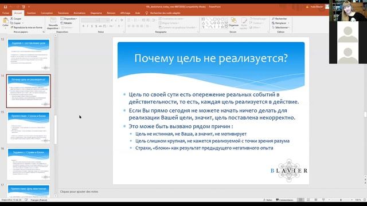
Task: Click 'Cliquez pour ajouter des notes' area
Action: pyautogui.click(x=79, y=192)
